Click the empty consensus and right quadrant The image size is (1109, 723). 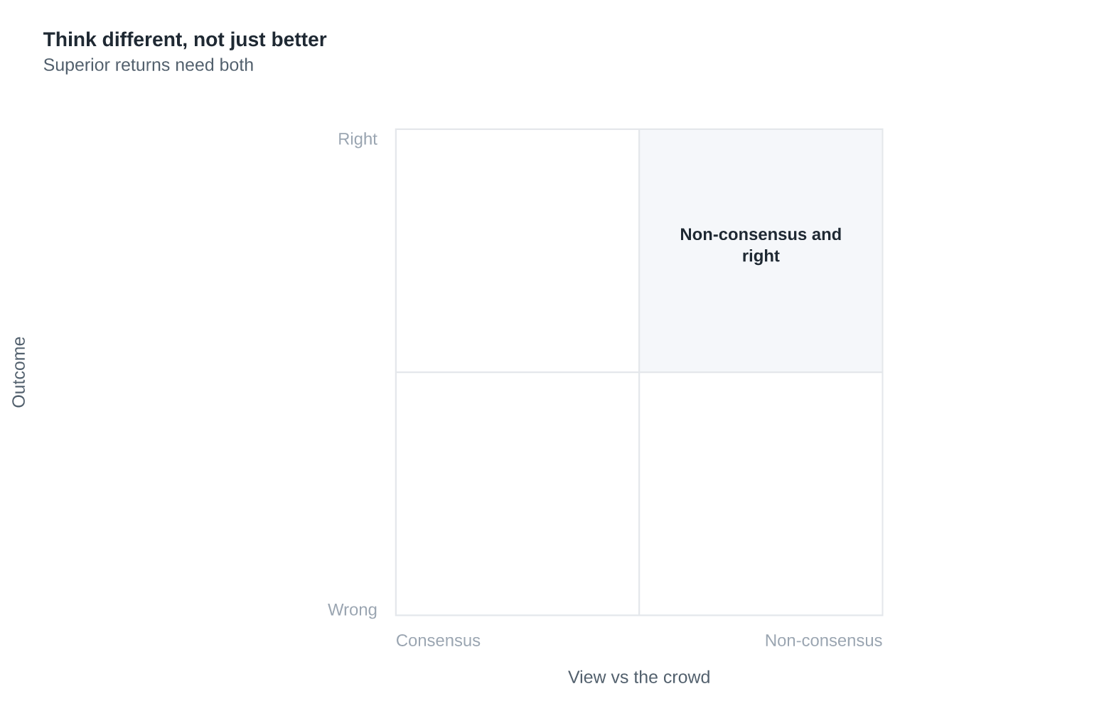(x=518, y=251)
